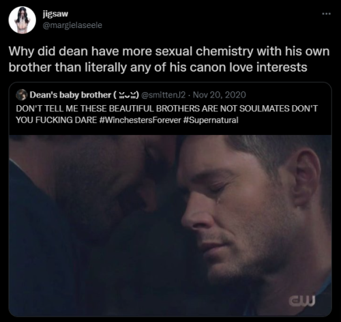
Task: Open the #Supernatural hashtag
Action: tap(211, 120)
